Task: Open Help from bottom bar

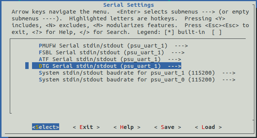Action: 127,127
